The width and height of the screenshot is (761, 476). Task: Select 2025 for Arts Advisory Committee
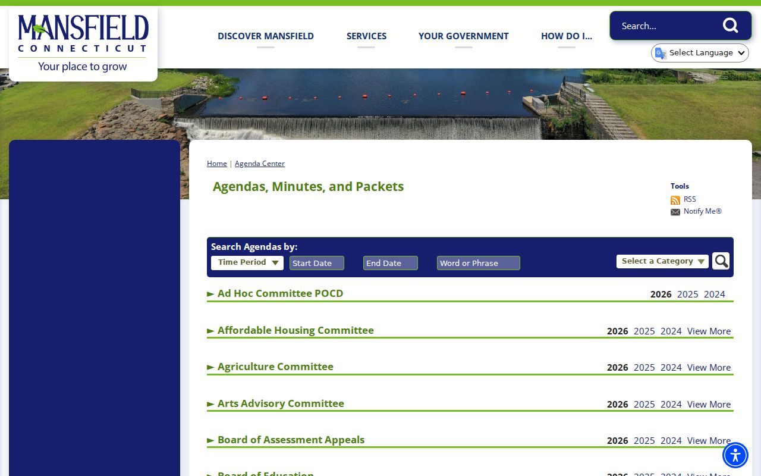pyautogui.click(x=644, y=405)
